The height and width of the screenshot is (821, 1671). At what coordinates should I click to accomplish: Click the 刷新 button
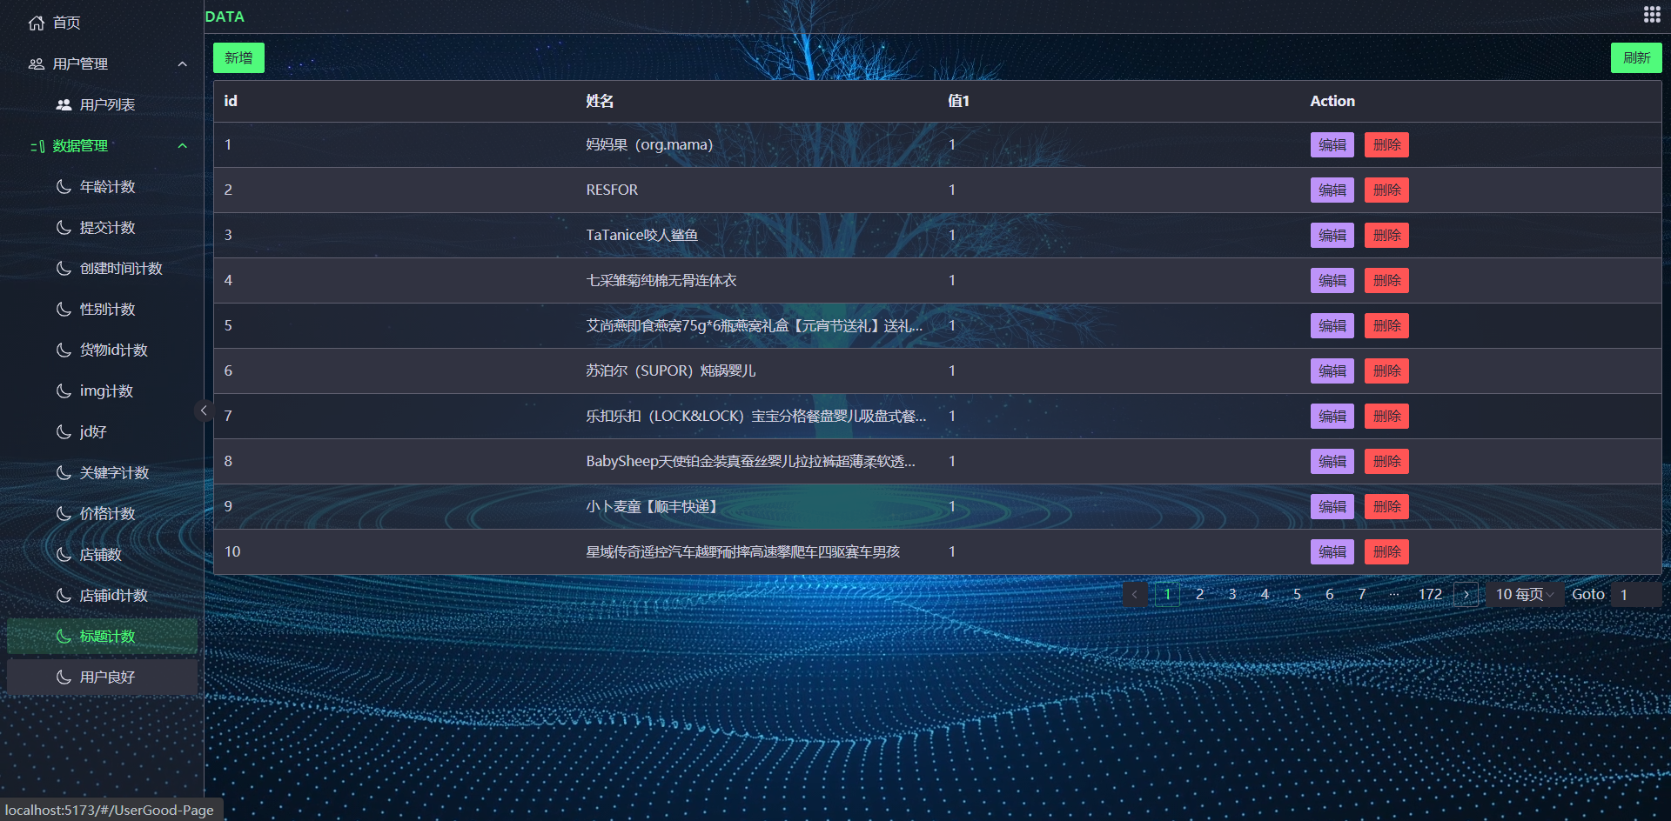point(1636,58)
